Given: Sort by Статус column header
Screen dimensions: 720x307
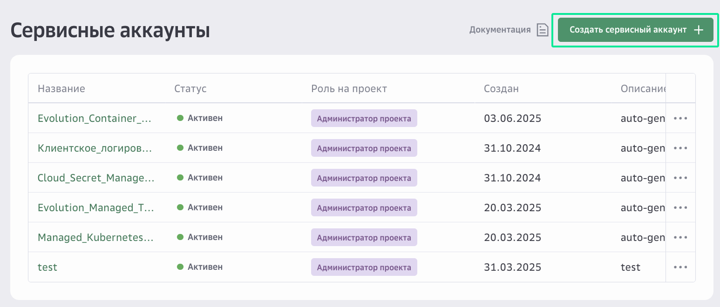Looking at the screenshot, I should point(190,88).
